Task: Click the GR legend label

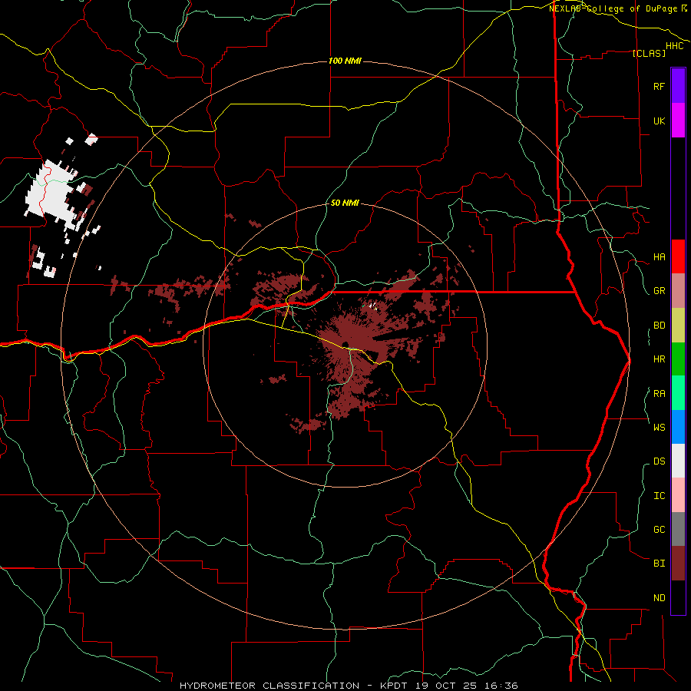Action: 659,291
